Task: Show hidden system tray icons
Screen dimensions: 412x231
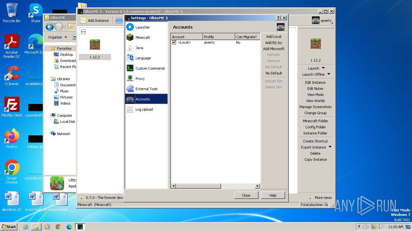Action: pyautogui.click(x=359, y=227)
